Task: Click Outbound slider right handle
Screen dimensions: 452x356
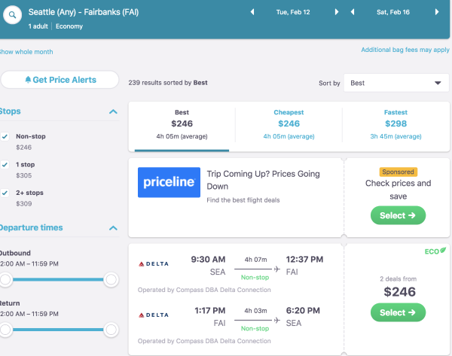Action: (111, 279)
